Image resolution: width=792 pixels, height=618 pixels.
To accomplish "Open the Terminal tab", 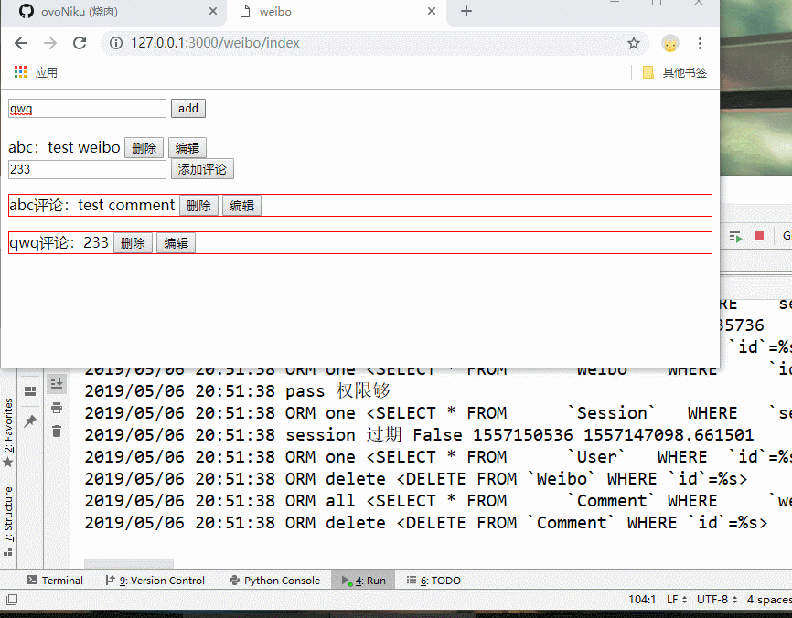I will [x=55, y=581].
